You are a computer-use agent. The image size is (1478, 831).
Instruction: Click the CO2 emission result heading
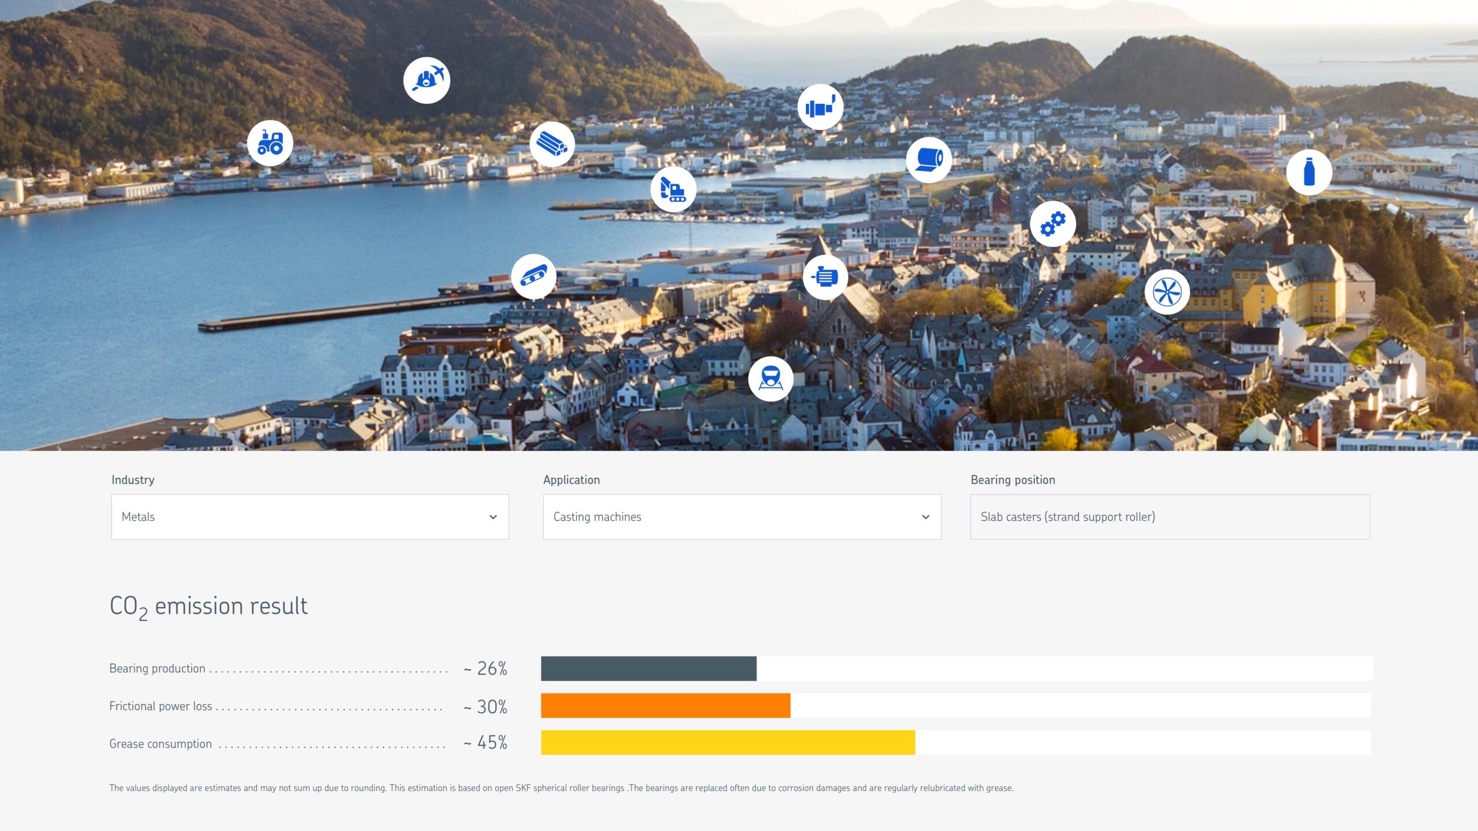tap(208, 607)
